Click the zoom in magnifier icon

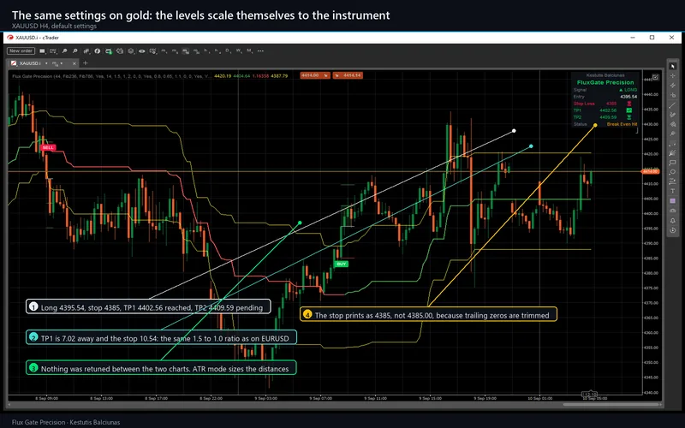(64, 51)
